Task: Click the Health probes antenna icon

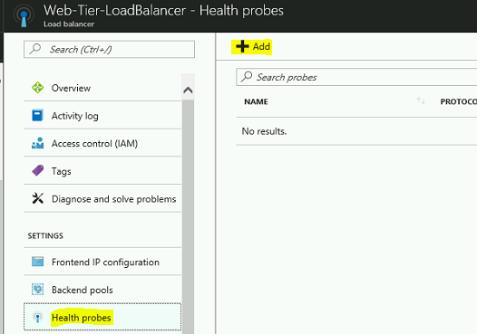Action: (38, 318)
